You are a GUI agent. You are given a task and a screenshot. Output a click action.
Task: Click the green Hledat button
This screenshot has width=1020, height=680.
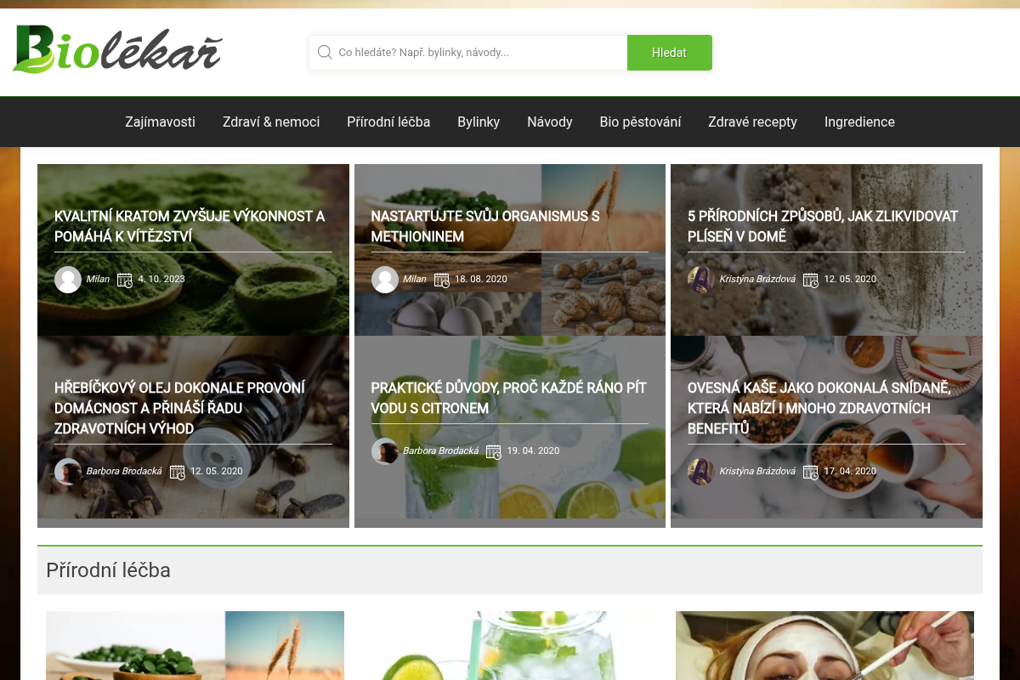tap(669, 53)
